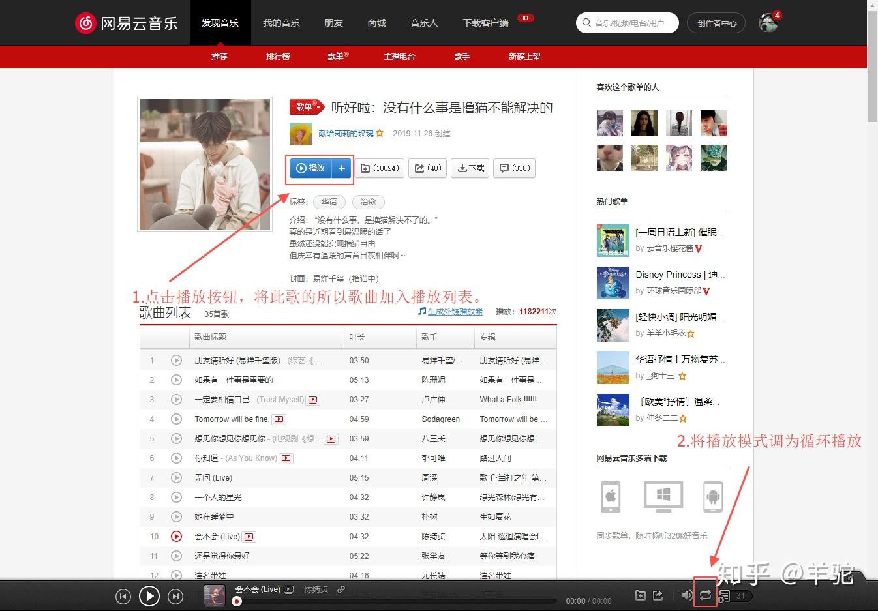878x611 pixels.
Task: Open the volume control speaker icon
Action: (x=687, y=595)
